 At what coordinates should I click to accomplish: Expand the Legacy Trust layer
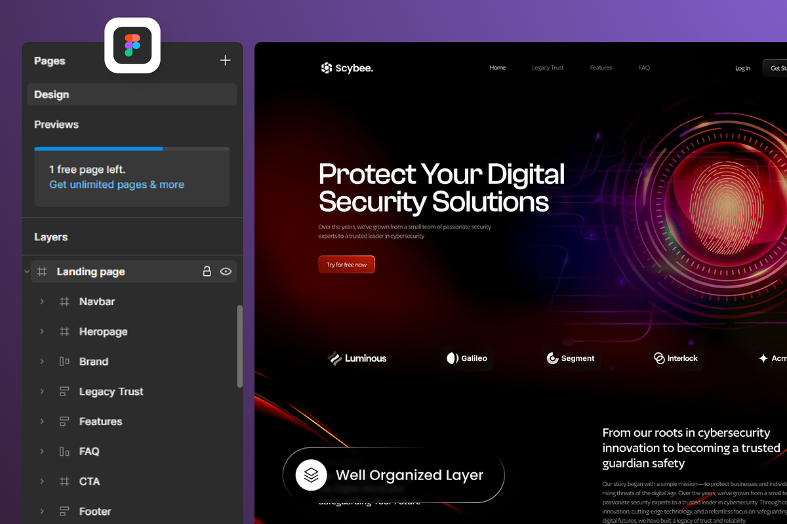[42, 391]
